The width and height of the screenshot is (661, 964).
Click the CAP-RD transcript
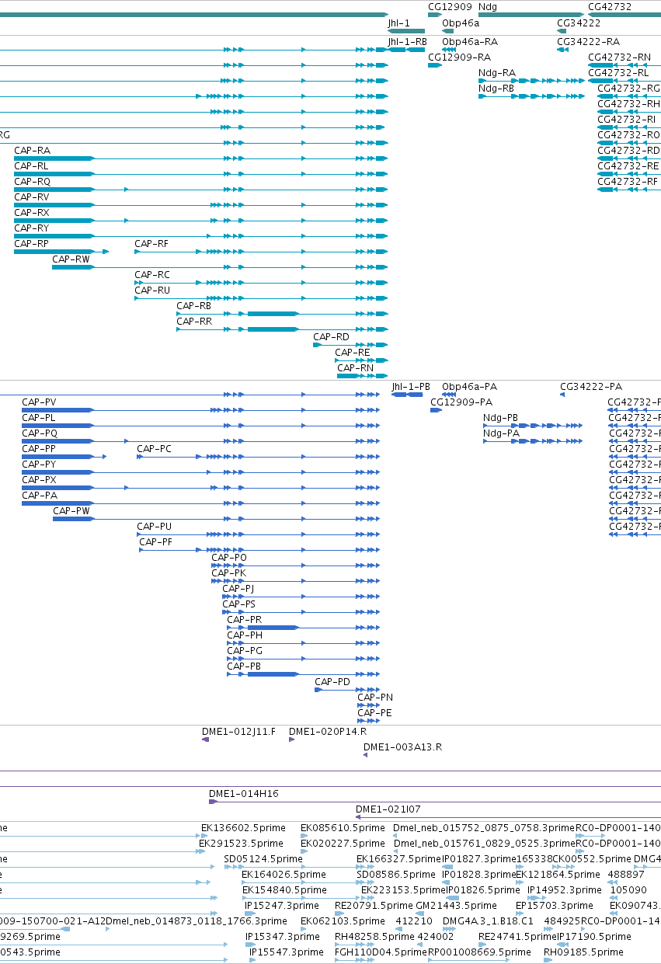(350, 345)
